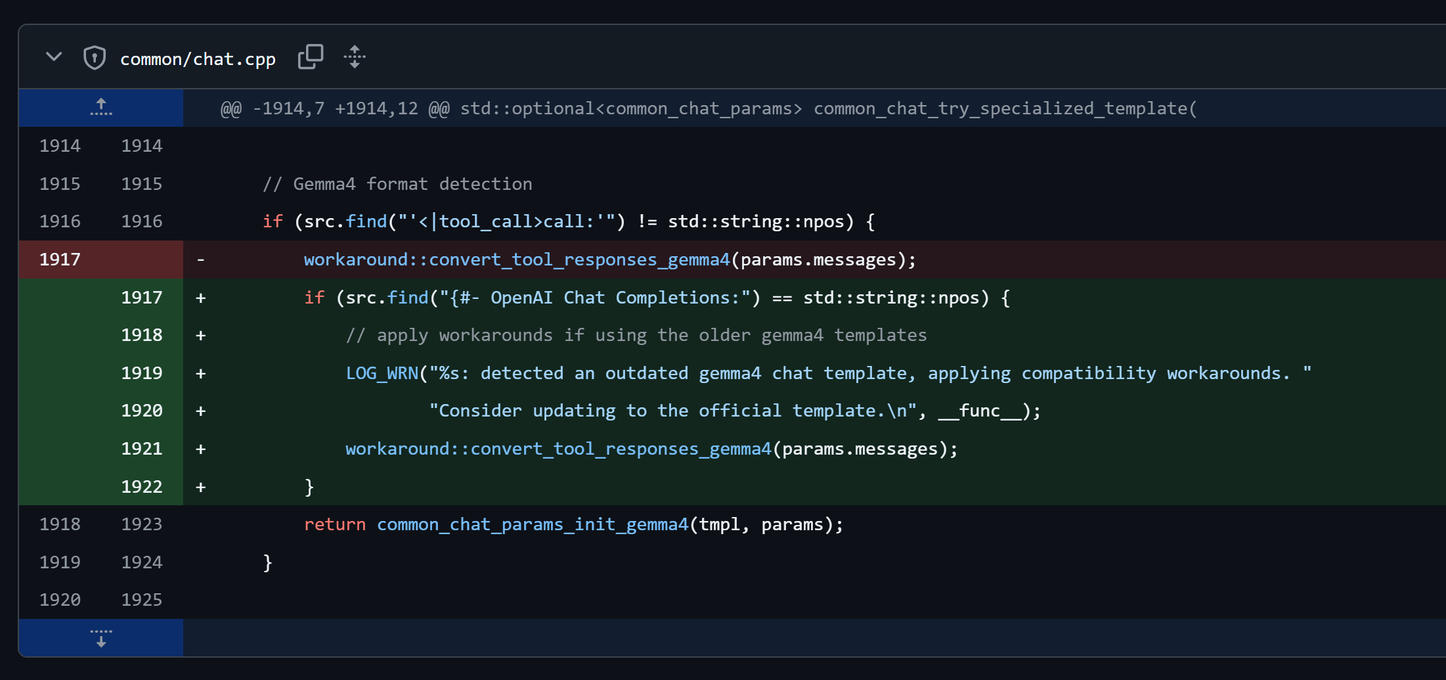Image resolution: width=1446 pixels, height=680 pixels.
Task: Click the '<|tool_call>call:' string literal
Action: 506,221
